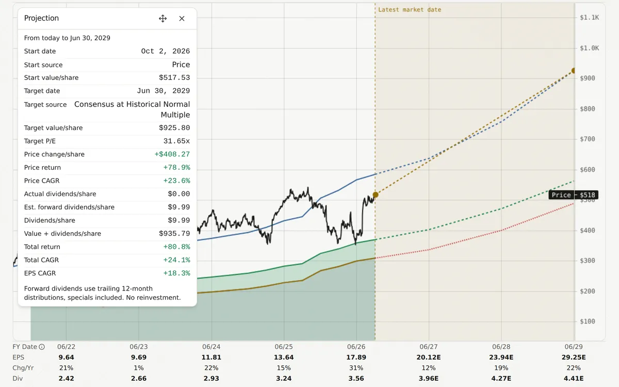
Task: Click the Start value/share $517.53
Action: (x=174, y=77)
